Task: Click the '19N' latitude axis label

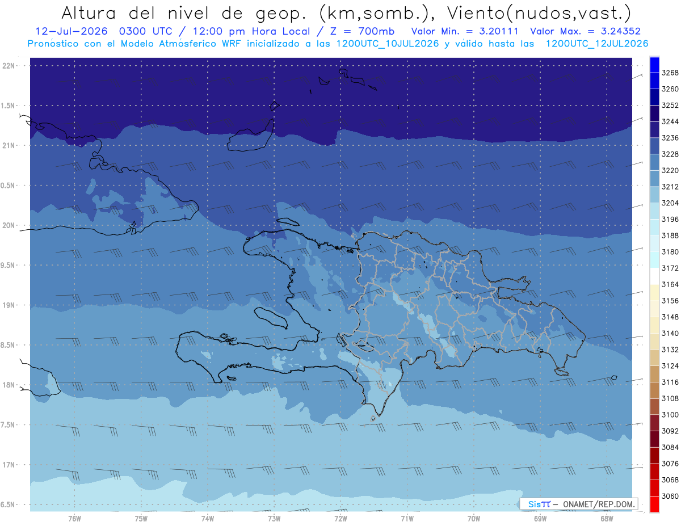Action: [x=9, y=305]
